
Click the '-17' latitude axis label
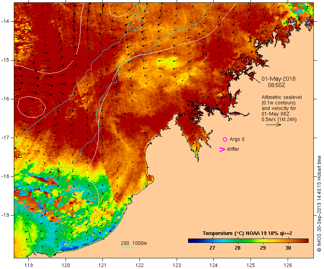coord(5,138)
